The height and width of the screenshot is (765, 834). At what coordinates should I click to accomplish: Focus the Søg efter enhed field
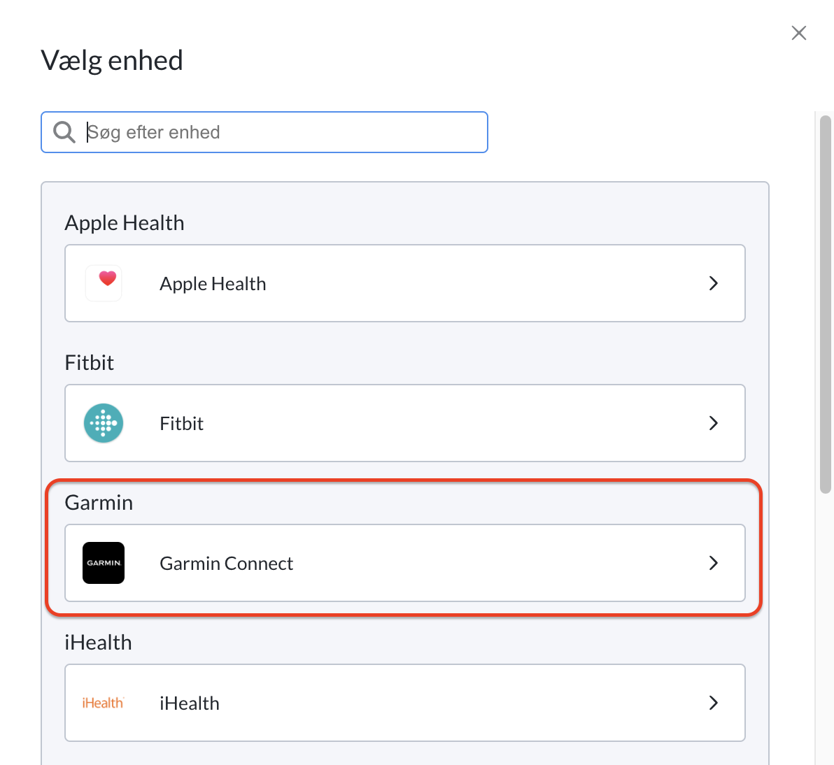[264, 132]
